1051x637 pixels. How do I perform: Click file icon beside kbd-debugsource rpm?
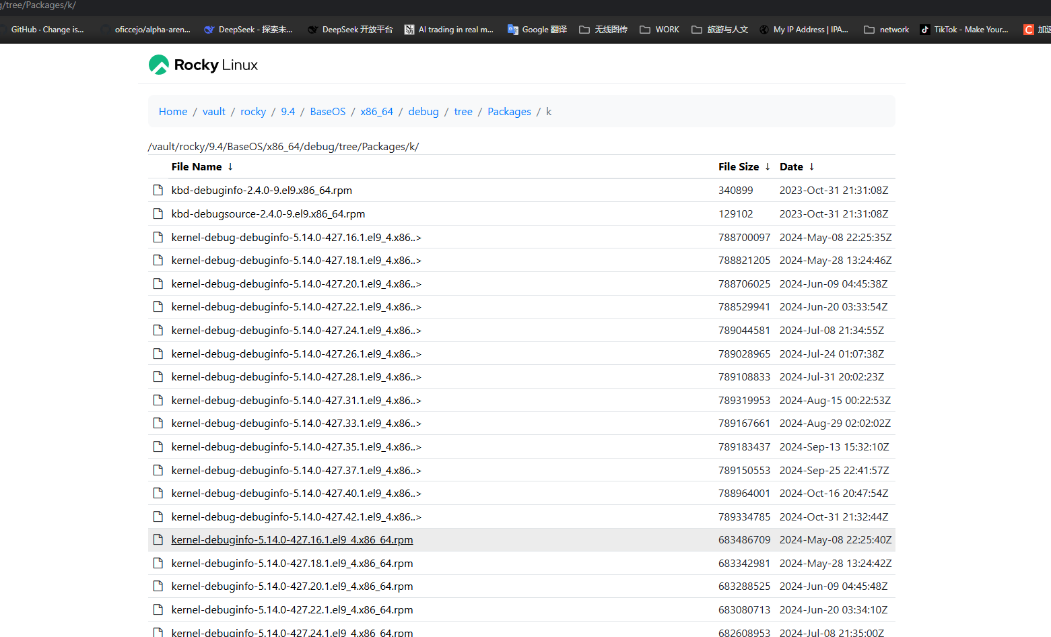pyautogui.click(x=158, y=214)
